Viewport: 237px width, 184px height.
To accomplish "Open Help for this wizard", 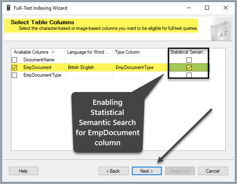I will coord(23,171).
